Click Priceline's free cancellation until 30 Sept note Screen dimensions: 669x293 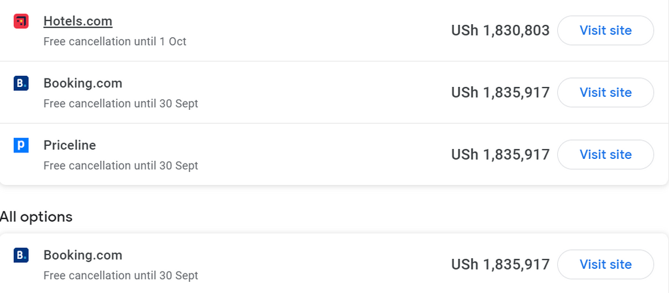(x=120, y=165)
